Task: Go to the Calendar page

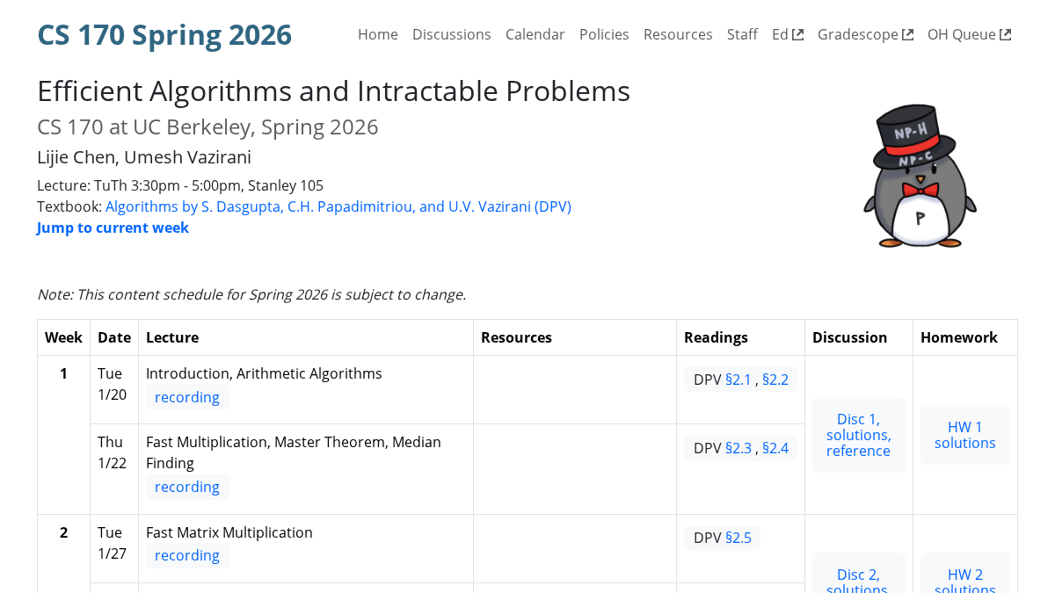Action: click(x=535, y=34)
